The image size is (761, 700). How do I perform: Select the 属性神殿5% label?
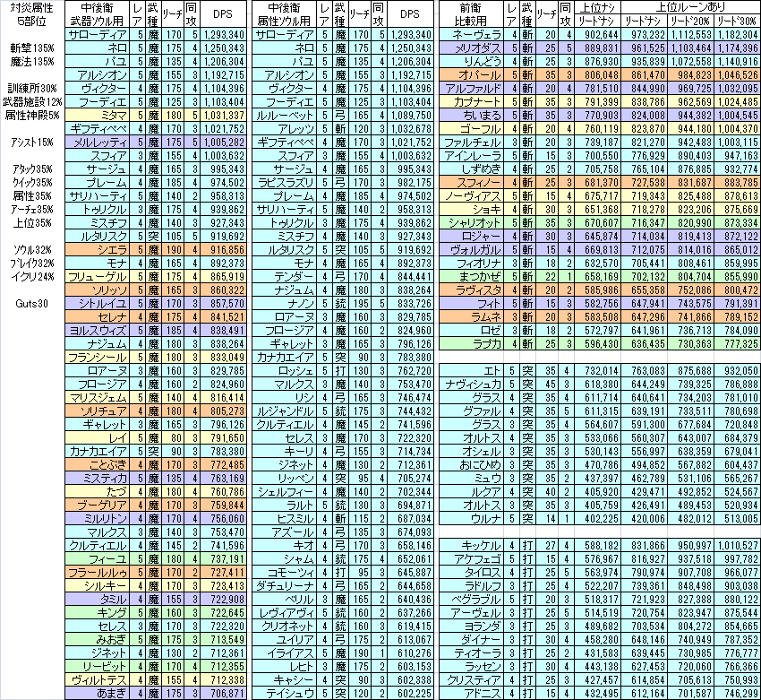[32, 115]
